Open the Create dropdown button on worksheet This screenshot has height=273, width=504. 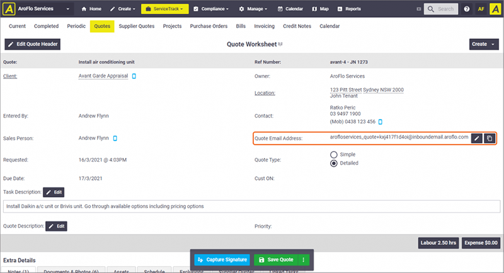click(x=484, y=44)
